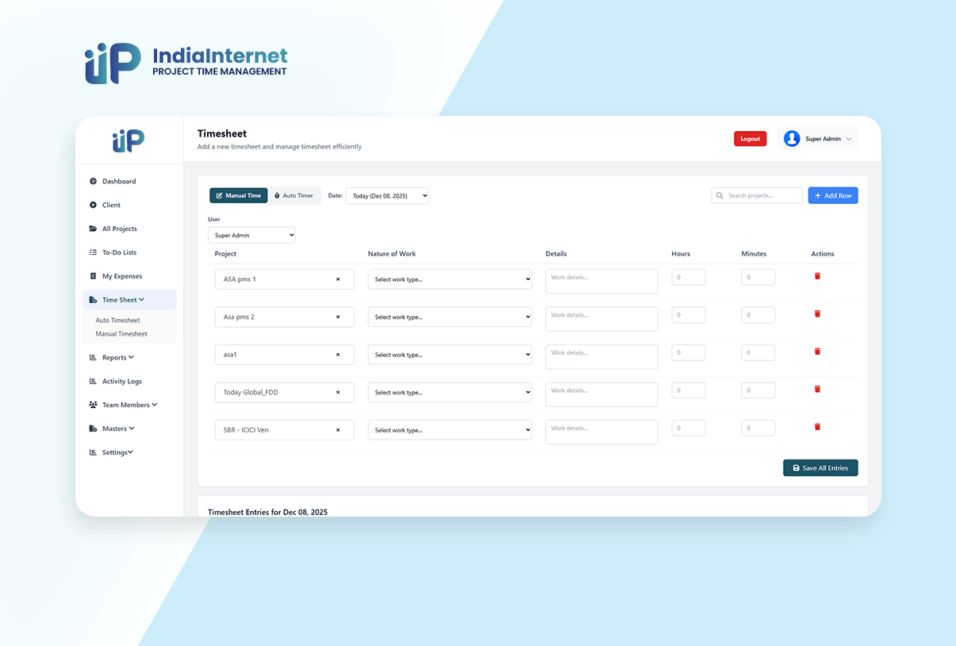956x646 pixels.
Task: Open Auto Timesheet submenu item
Action: click(117, 321)
